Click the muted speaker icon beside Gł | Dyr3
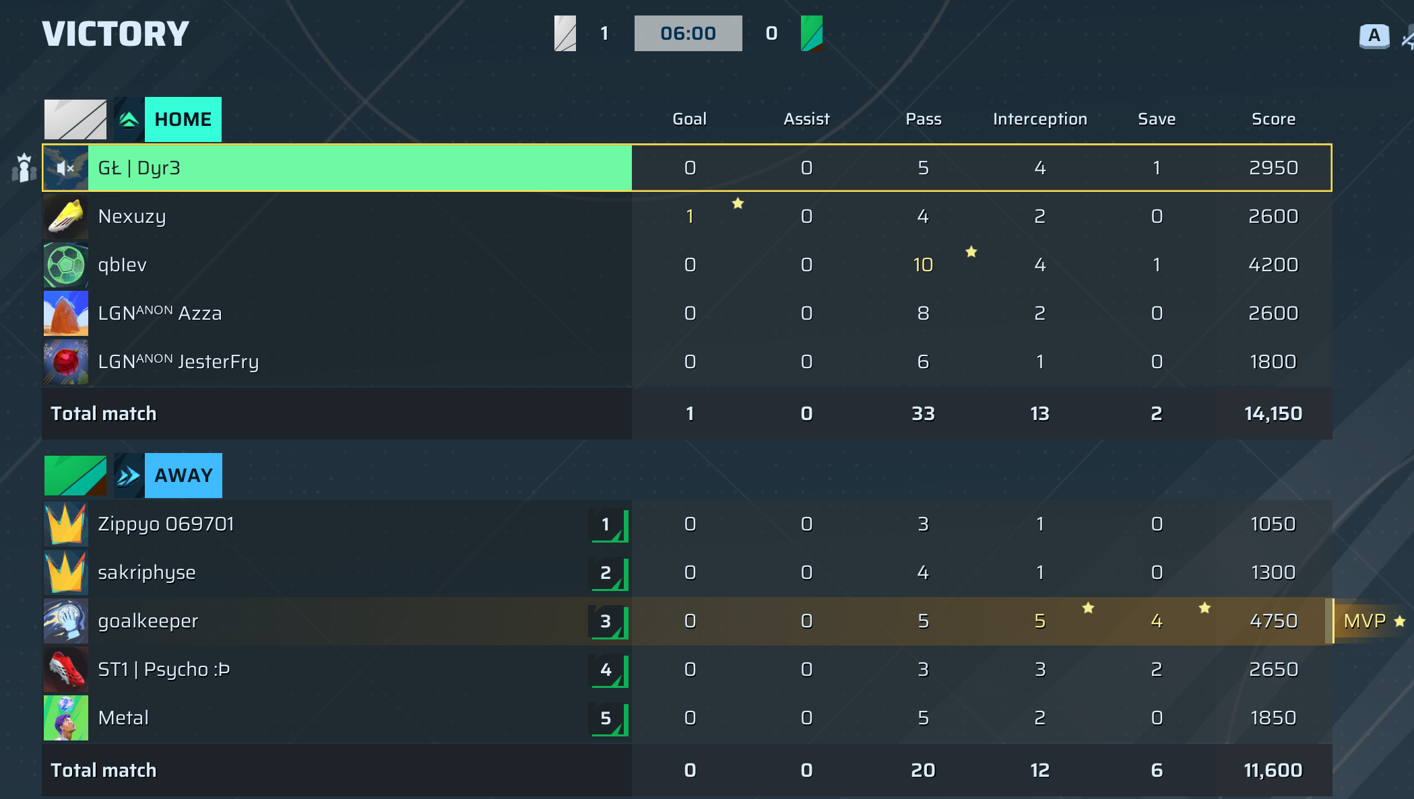 [65, 168]
